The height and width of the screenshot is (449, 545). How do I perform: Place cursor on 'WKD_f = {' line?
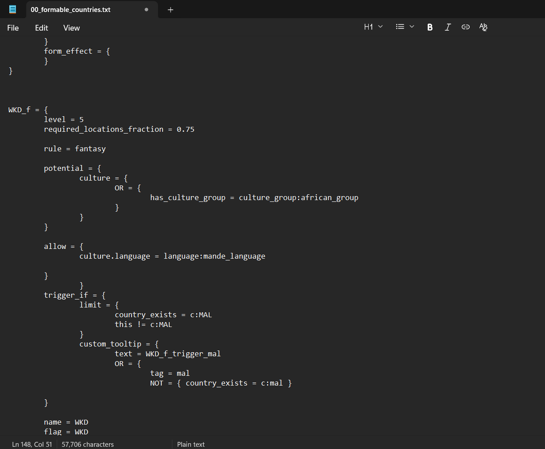click(28, 110)
